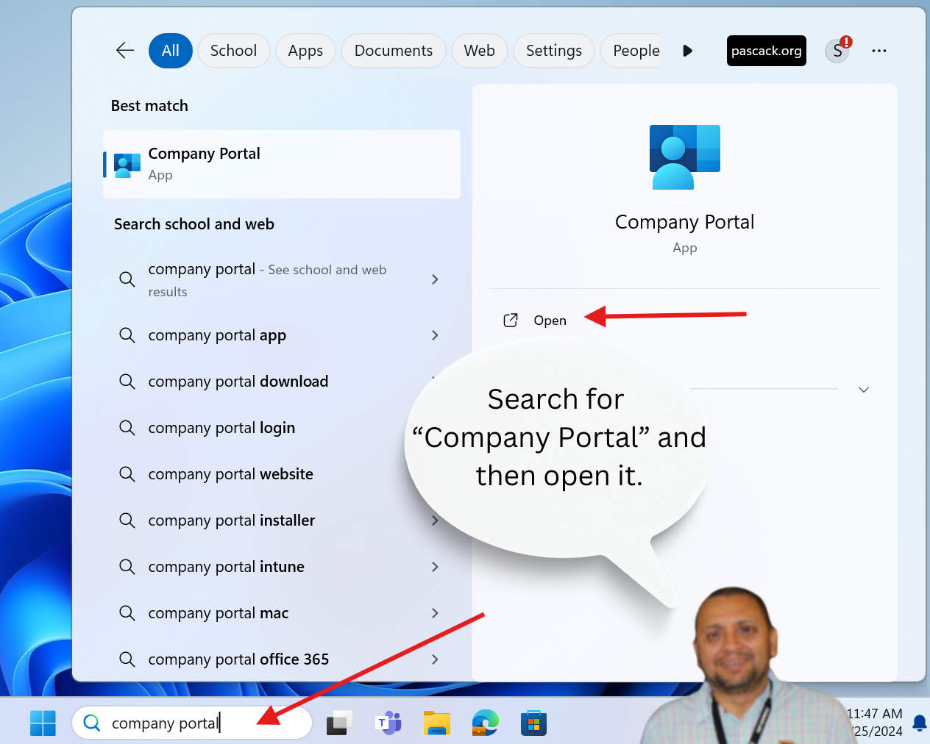
Task: Click the large Company Portal icon in preview pane
Action: (x=685, y=157)
